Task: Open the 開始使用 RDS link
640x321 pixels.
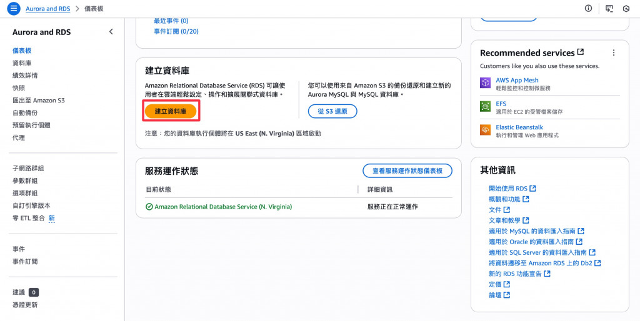Action: pyautogui.click(x=512, y=189)
